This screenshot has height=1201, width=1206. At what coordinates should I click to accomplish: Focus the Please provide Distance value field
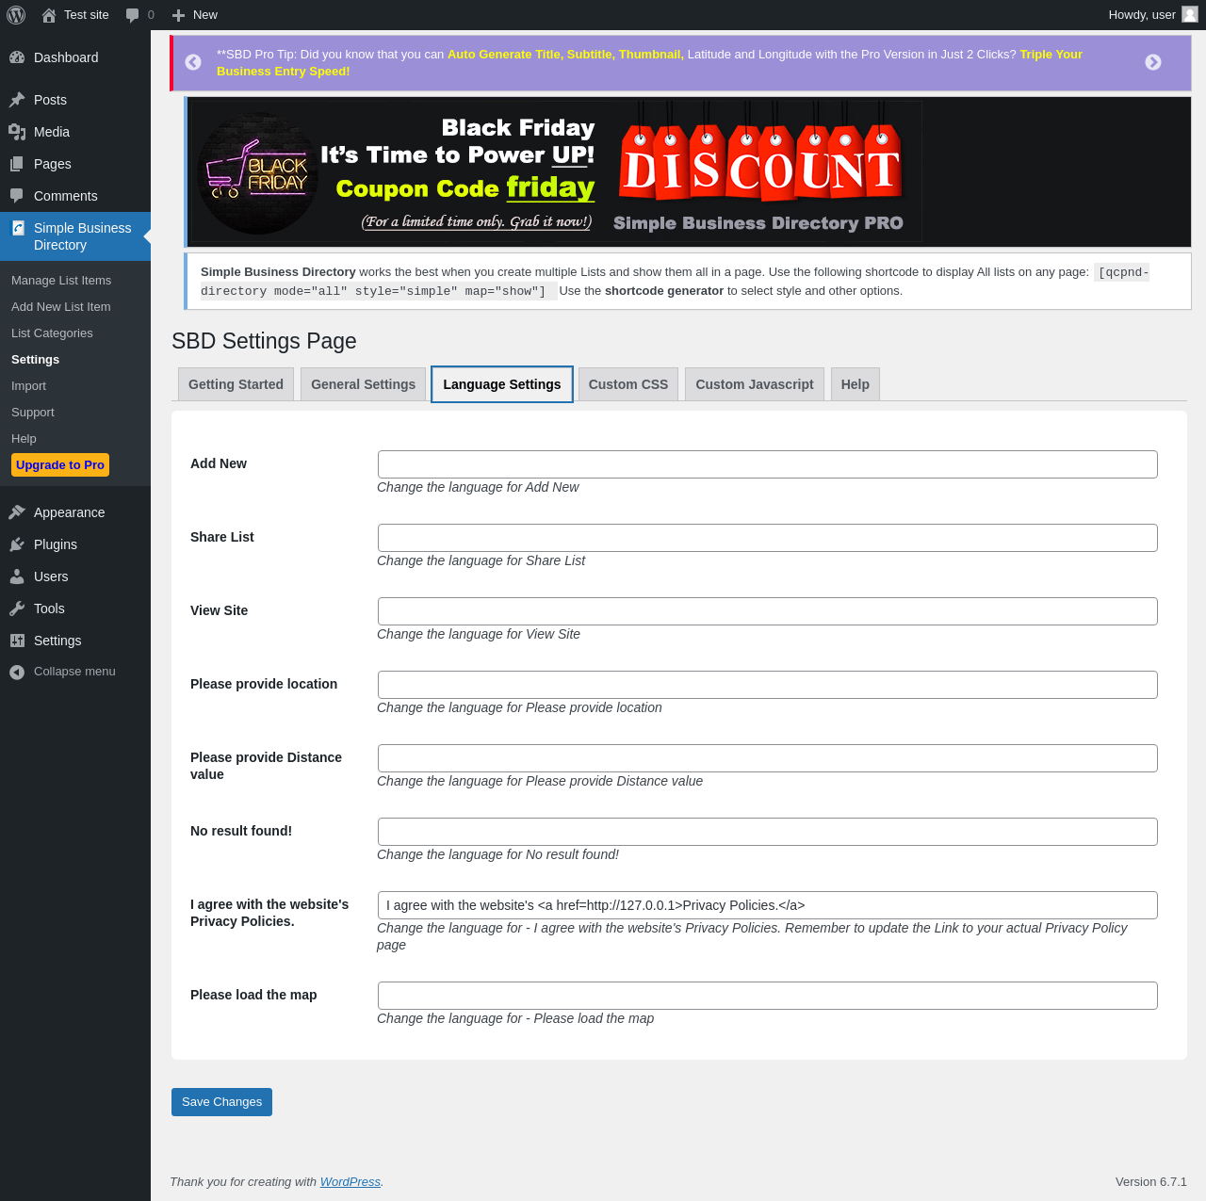pyautogui.click(x=768, y=758)
